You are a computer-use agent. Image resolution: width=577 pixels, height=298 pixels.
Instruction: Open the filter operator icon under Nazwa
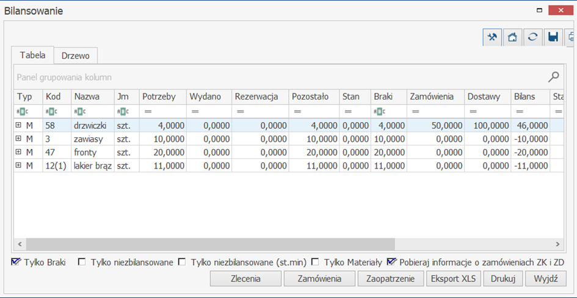(79, 112)
